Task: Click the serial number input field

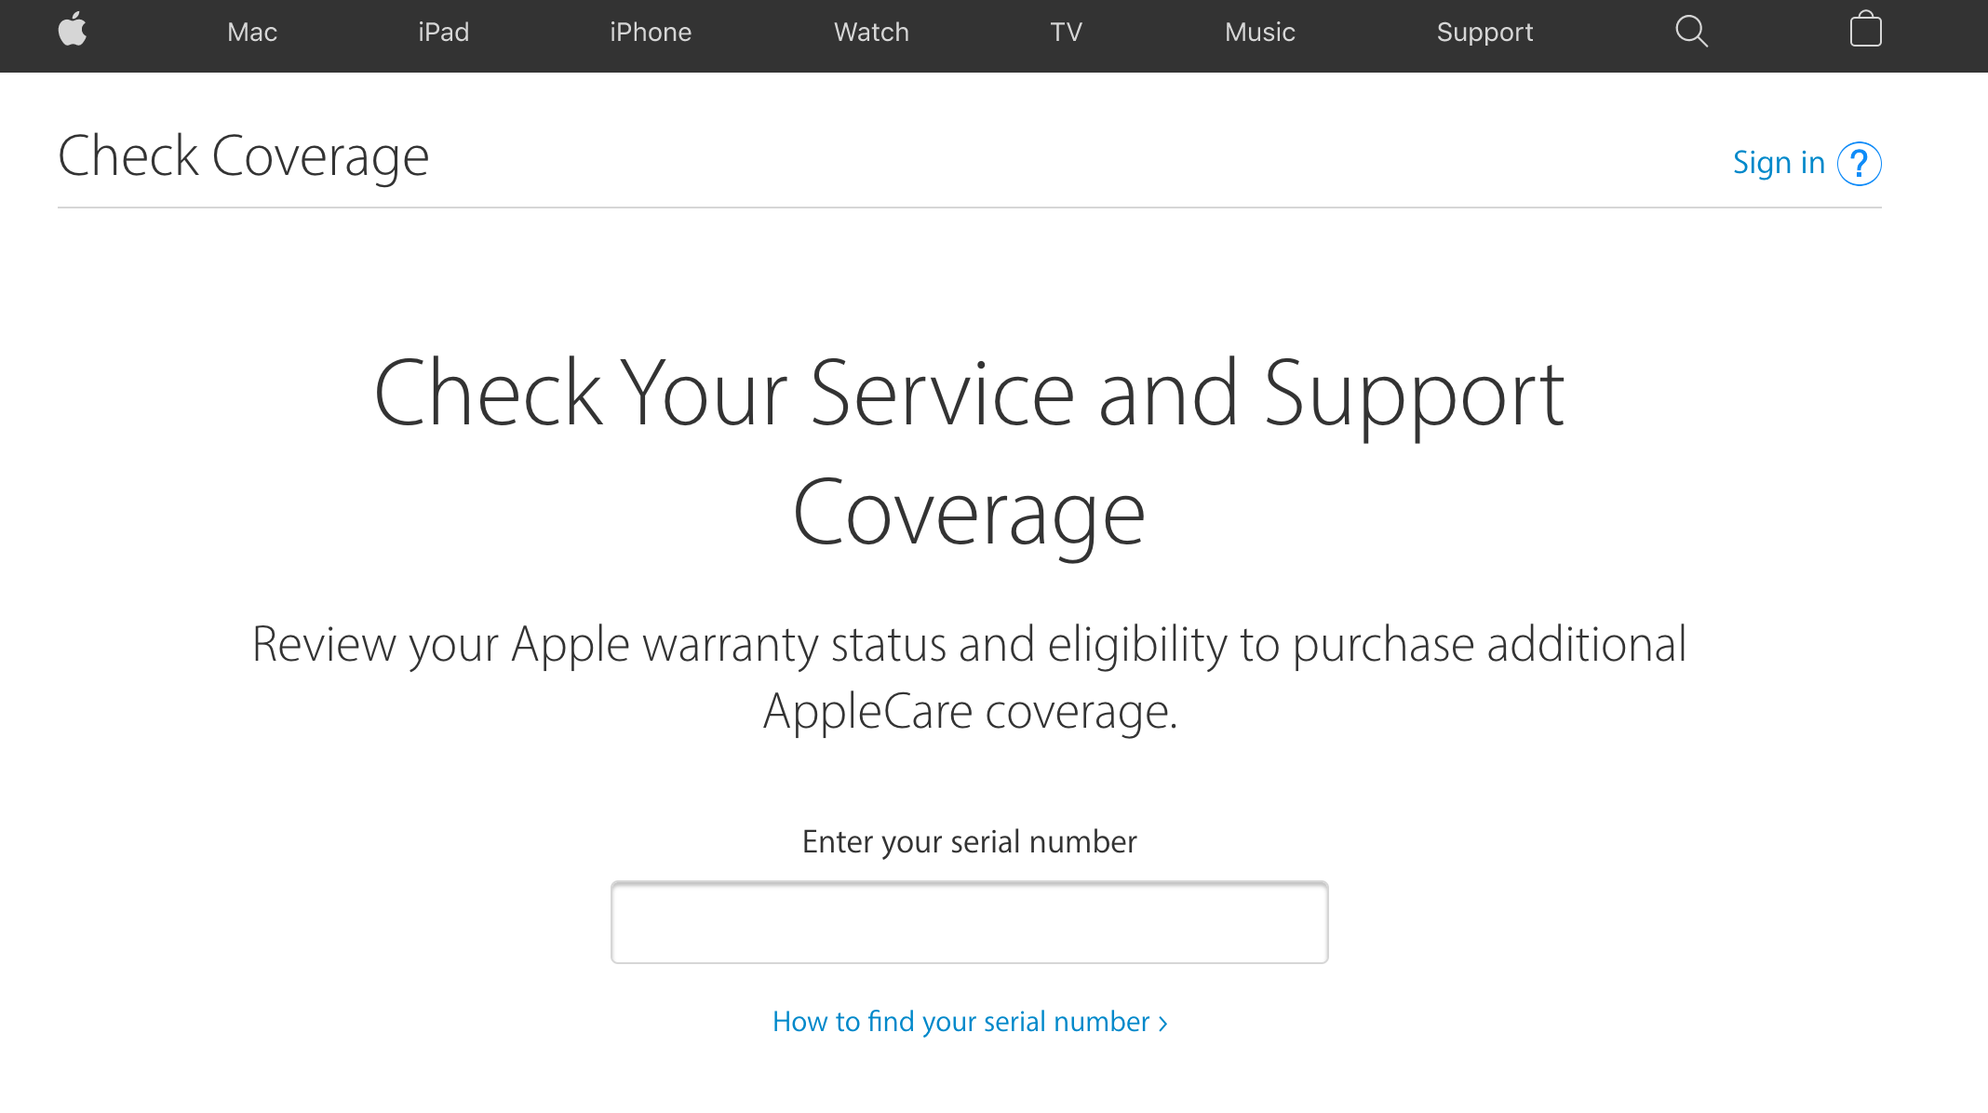Action: click(x=970, y=923)
